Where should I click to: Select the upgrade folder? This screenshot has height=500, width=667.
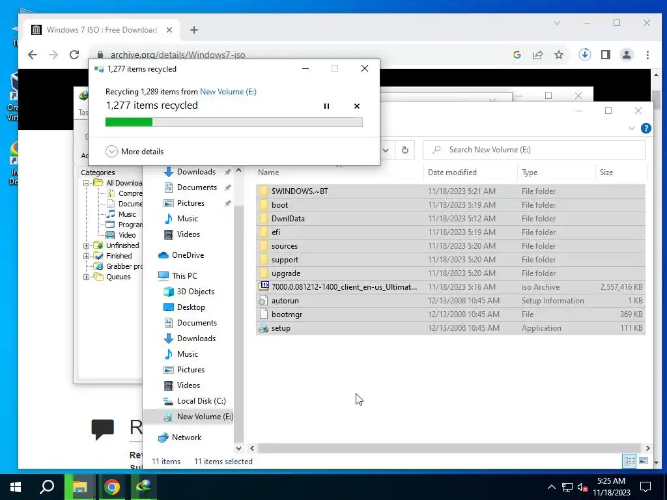pyautogui.click(x=451, y=273)
